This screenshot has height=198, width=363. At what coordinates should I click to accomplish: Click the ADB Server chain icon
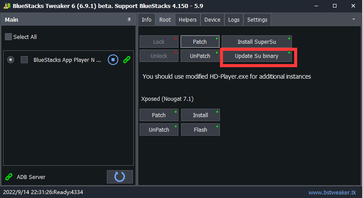point(8,177)
